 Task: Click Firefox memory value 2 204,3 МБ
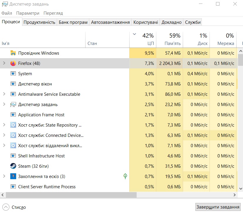pos(170,63)
